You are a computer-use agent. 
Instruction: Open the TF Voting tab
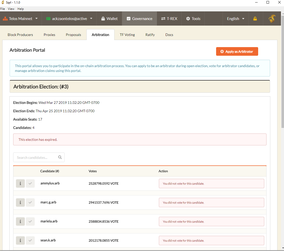[127, 35]
